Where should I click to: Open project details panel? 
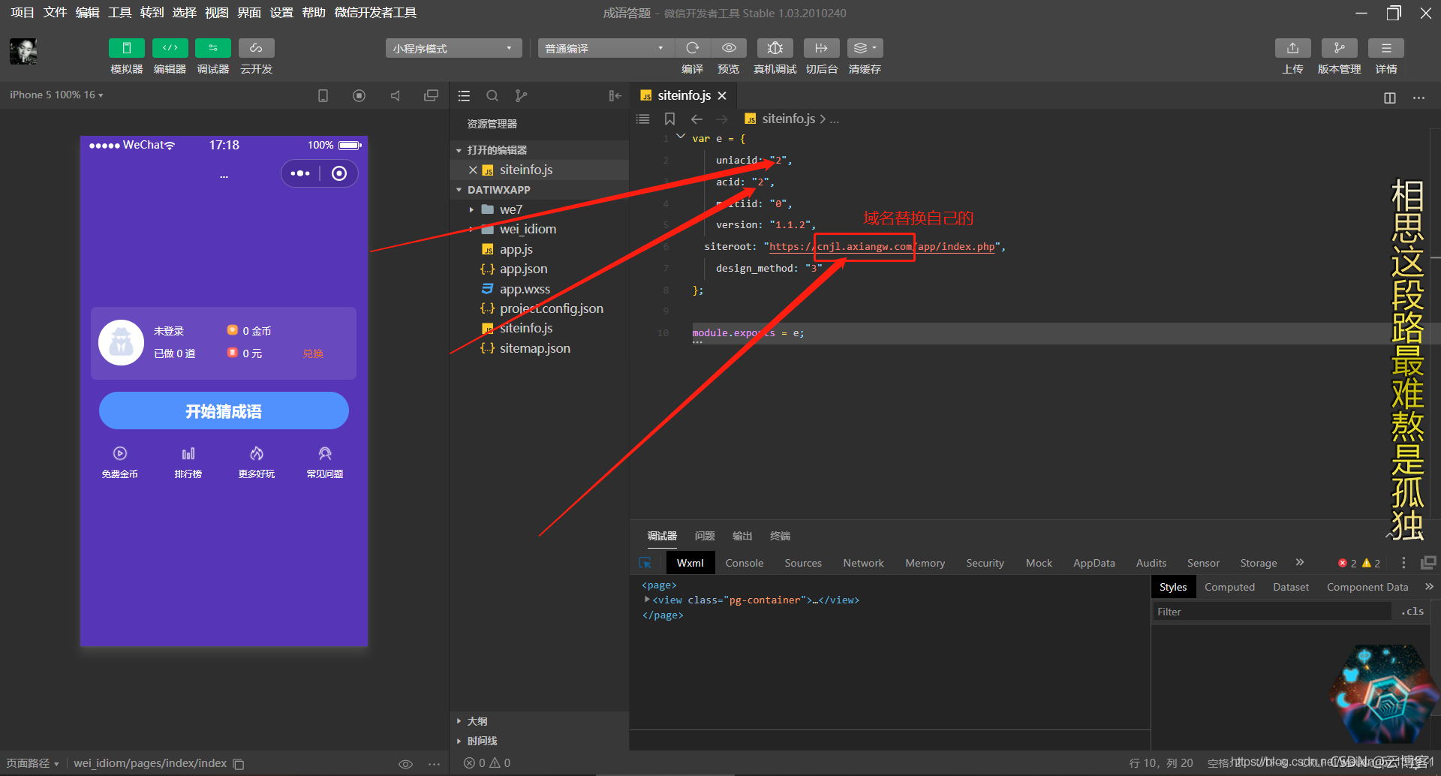[x=1385, y=48]
